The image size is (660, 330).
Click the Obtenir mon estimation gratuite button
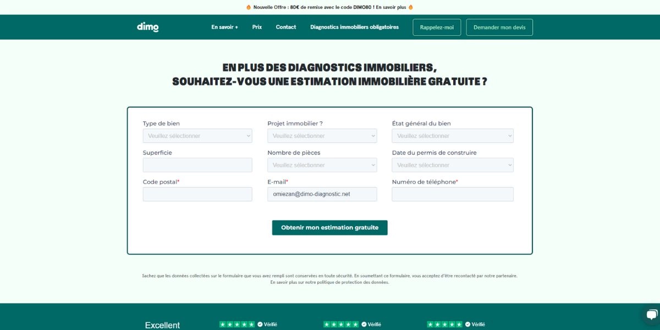click(x=329, y=227)
